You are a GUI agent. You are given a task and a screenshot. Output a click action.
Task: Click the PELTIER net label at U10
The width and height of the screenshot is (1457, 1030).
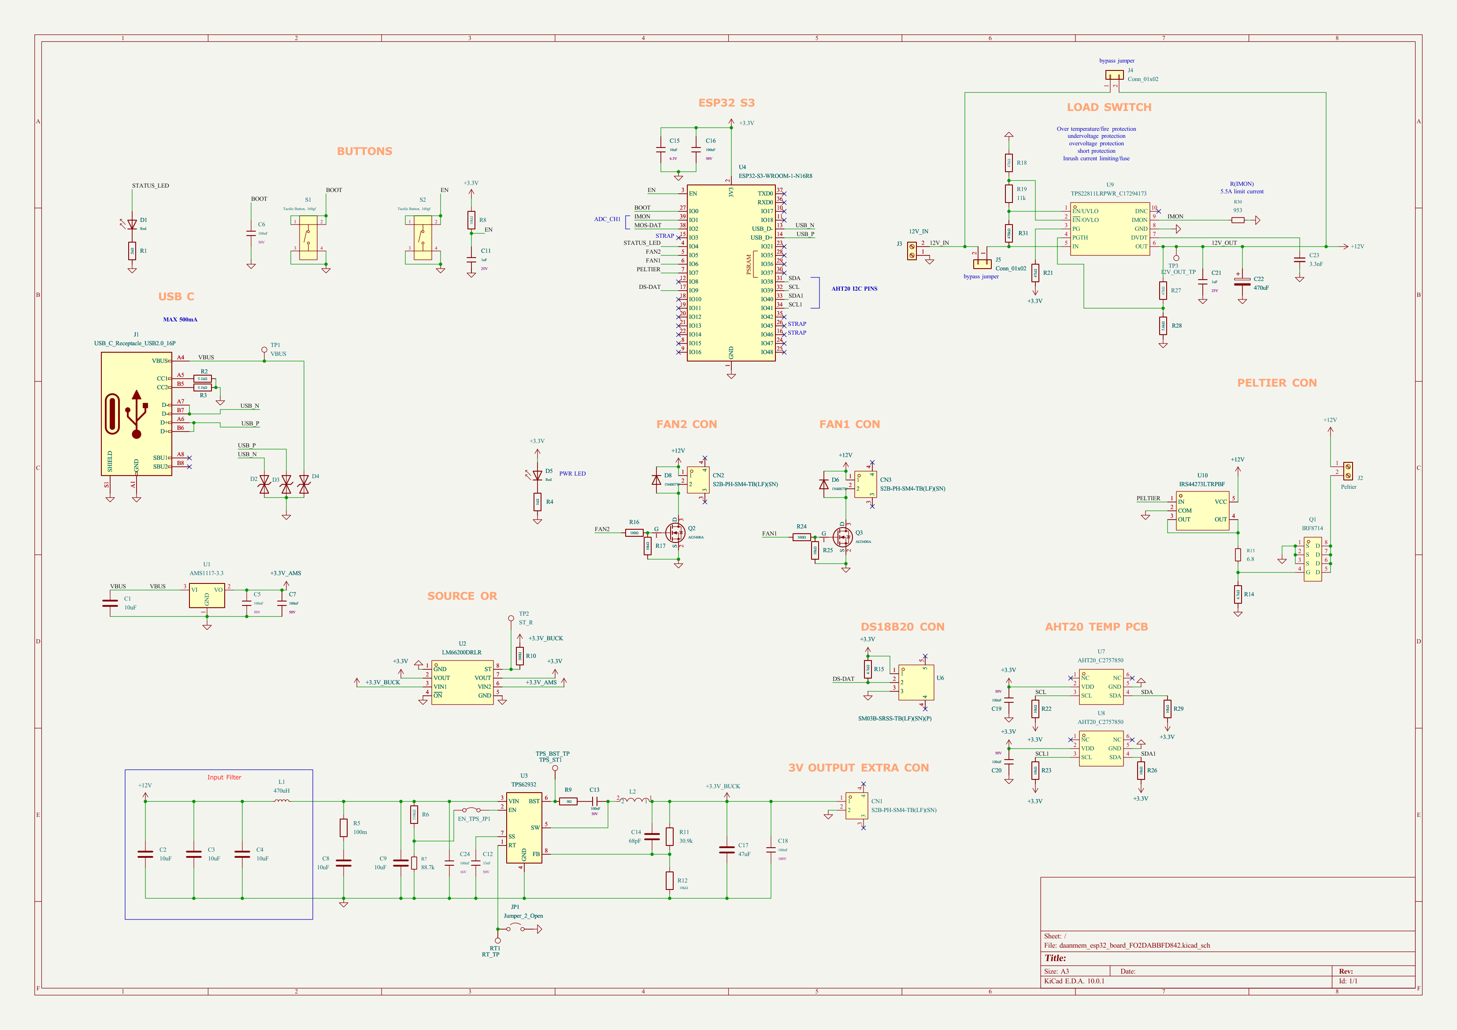(1148, 498)
